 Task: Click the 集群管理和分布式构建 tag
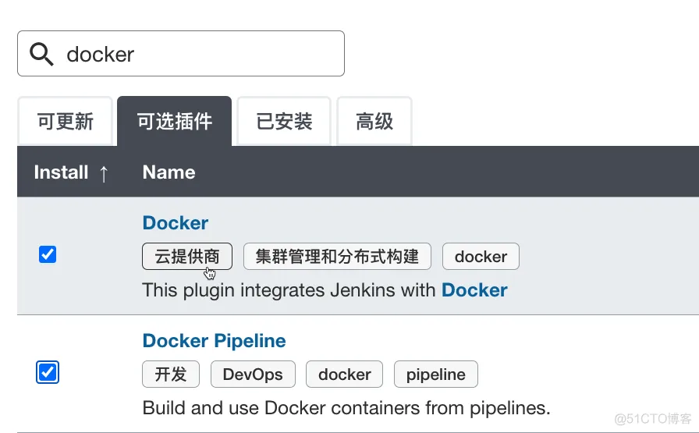tap(337, 257)
